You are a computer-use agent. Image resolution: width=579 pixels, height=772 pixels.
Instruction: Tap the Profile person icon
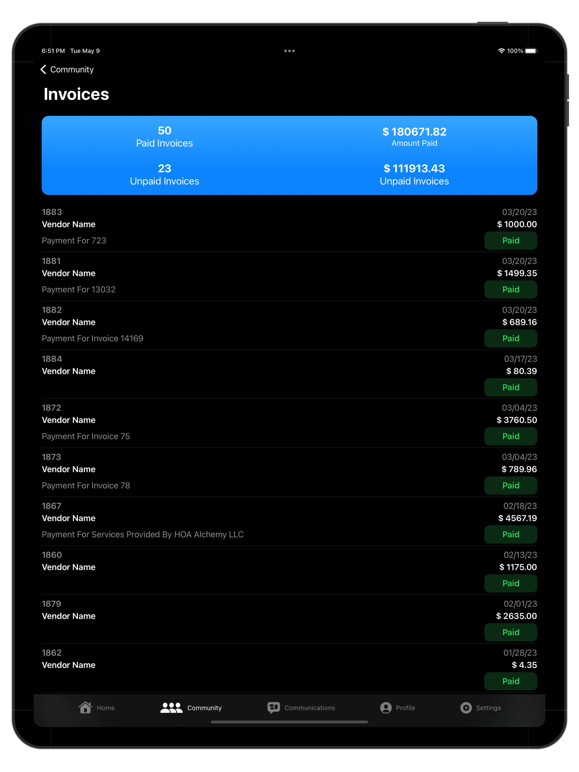pyautogui.click(x=386, y=708)
